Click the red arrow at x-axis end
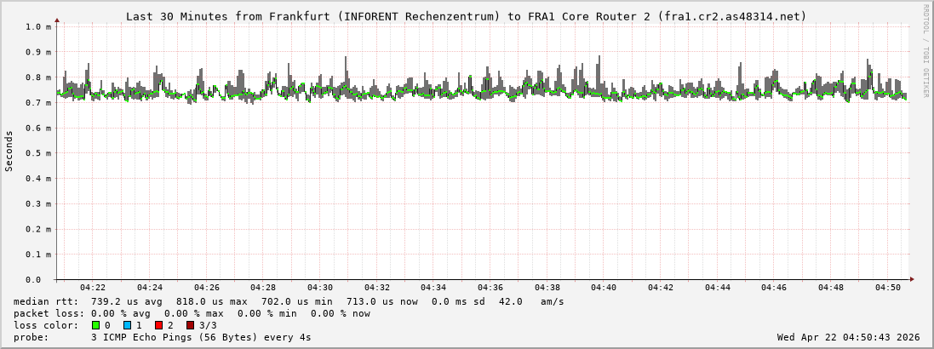 tap(911, 279)
